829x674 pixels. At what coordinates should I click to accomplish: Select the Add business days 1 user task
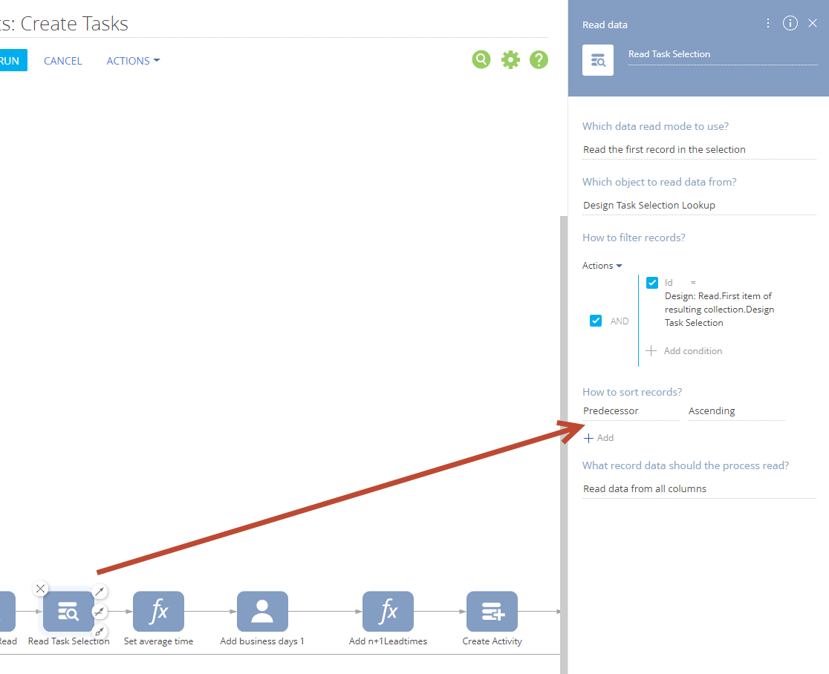261,611
